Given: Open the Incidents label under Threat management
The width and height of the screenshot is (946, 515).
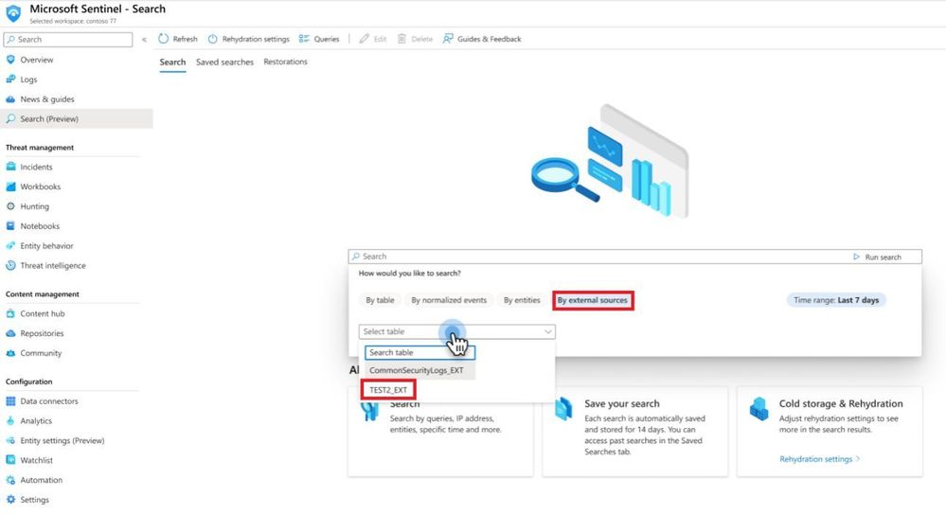Looking at the screenshot, I should tap(36, 167).
